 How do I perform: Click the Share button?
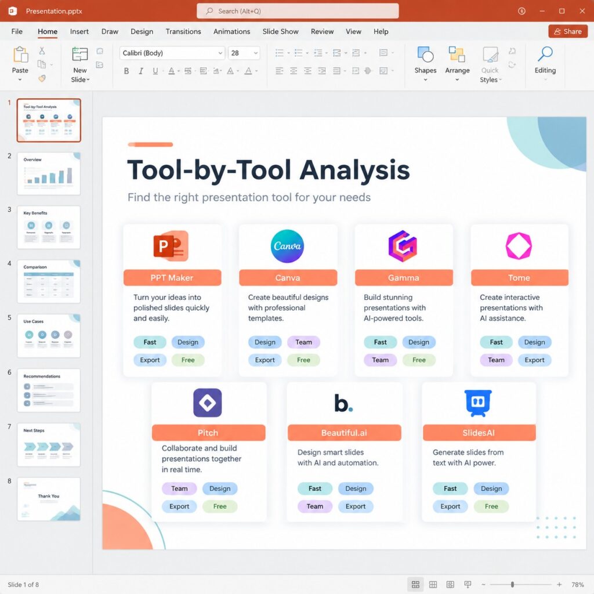[568, 31]
